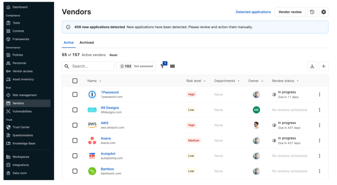
Task: Open the Asana row more-options menu
Action: click(320, 140)
